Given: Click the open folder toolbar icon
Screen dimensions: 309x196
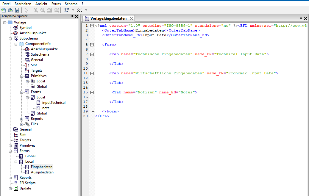Looking at the screenshot, I should (x=10, y=10).
